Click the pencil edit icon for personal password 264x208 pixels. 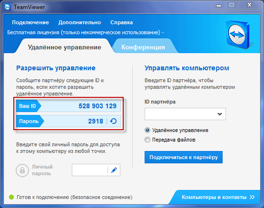(x=114, y=170)
